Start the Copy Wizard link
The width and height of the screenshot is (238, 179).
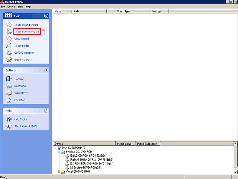click(x=22, y=39)
